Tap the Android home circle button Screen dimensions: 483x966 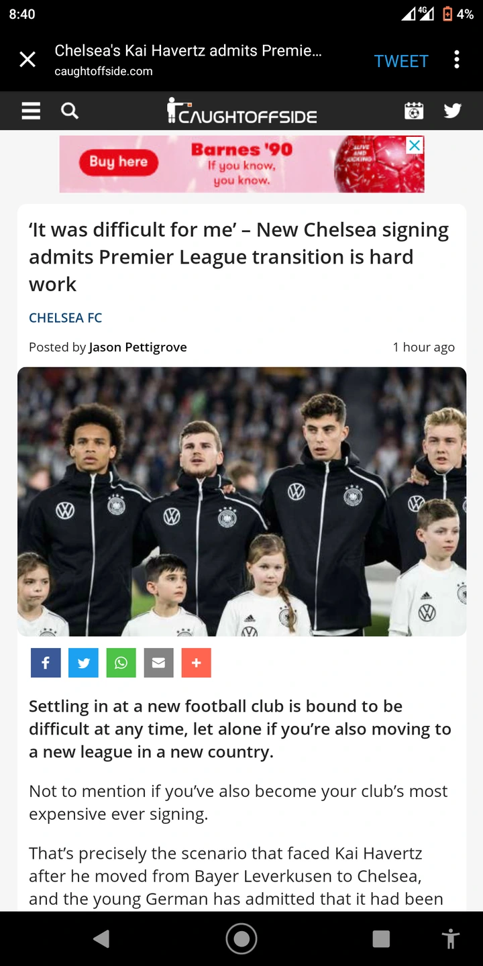(241, 938)
